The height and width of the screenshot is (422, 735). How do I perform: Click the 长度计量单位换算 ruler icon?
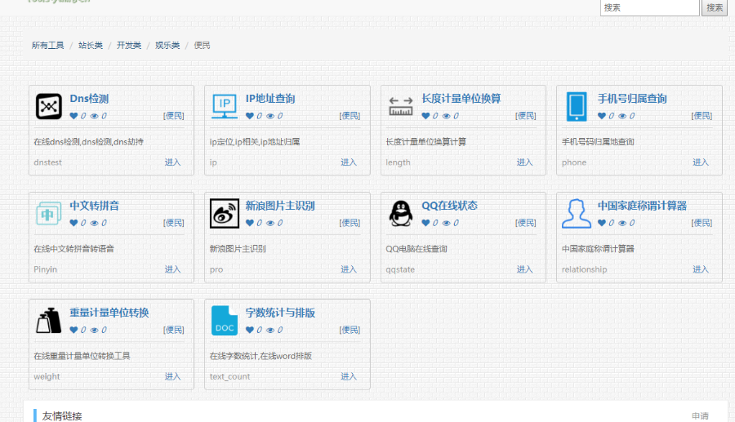tap(401, 106)
